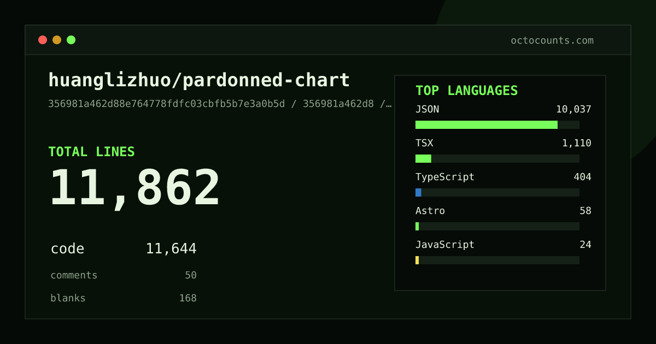Screen dimensions: 656x344
Task: Click the red close dot
Action: click(x=43, y=40)
